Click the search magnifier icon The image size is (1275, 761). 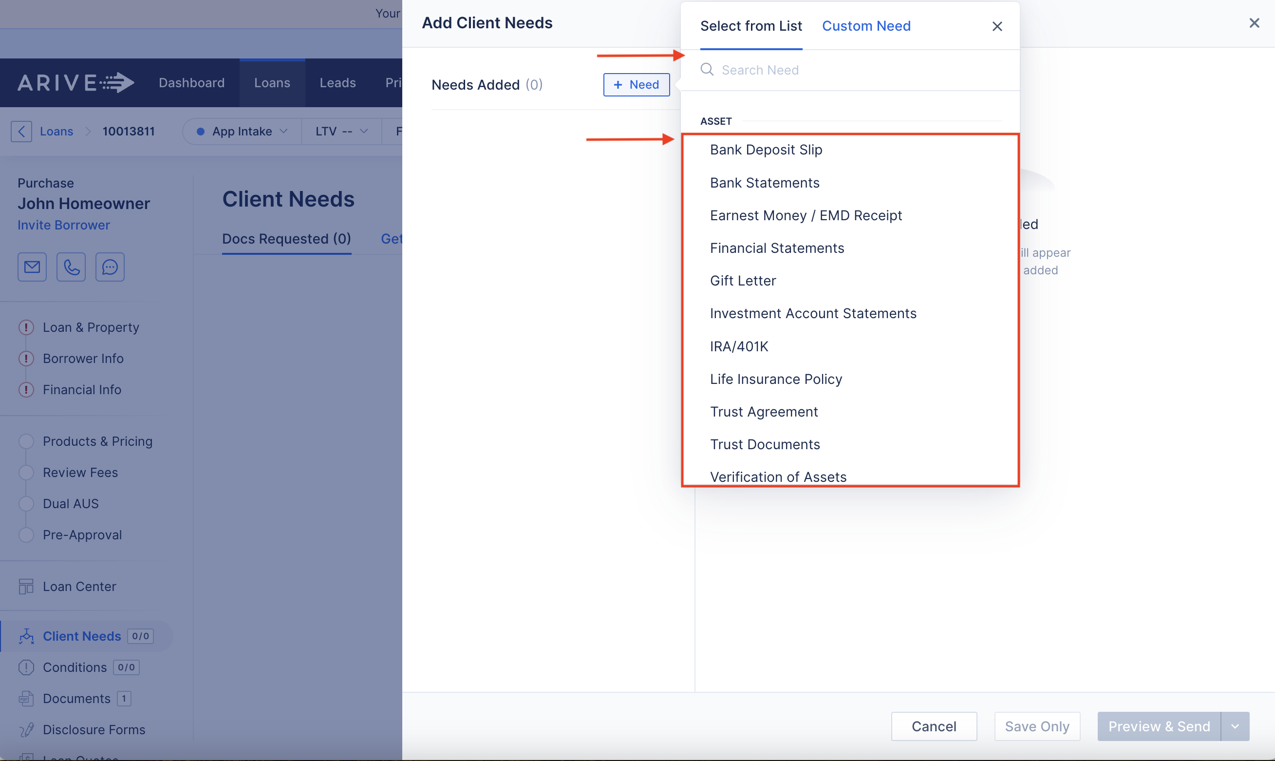pyautogui.click(x=707, y=69)
